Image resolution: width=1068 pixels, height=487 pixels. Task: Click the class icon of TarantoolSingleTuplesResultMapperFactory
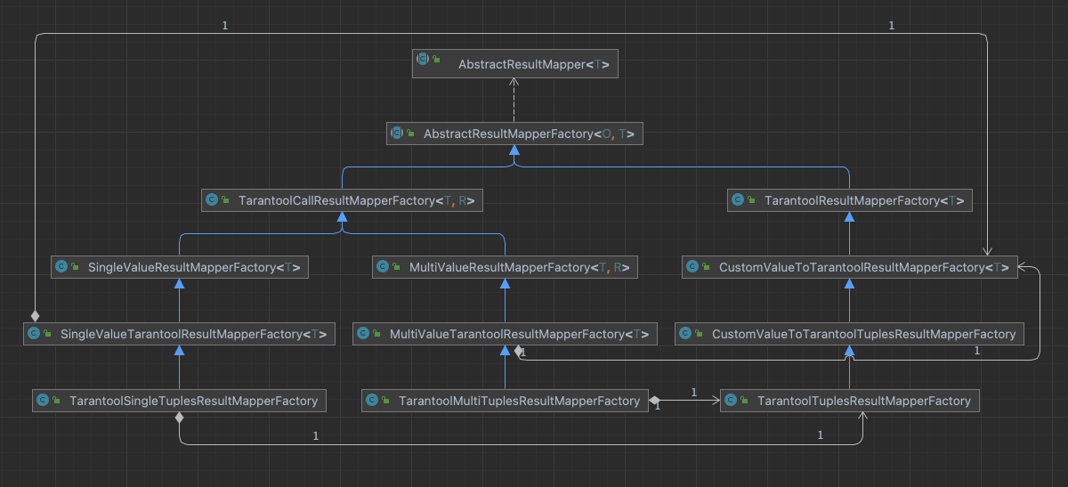(43, 401)
